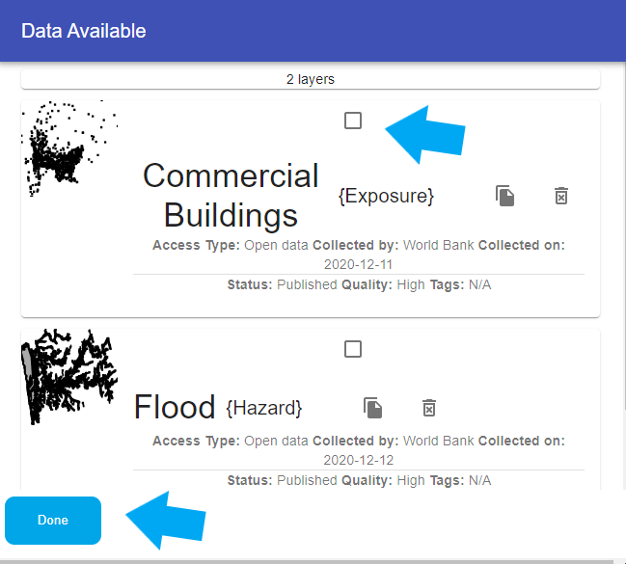Click the Flood layer title
626x564 pixels.
coord(175,407)
